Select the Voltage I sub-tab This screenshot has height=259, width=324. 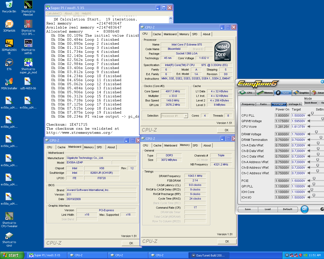[279, 104]
